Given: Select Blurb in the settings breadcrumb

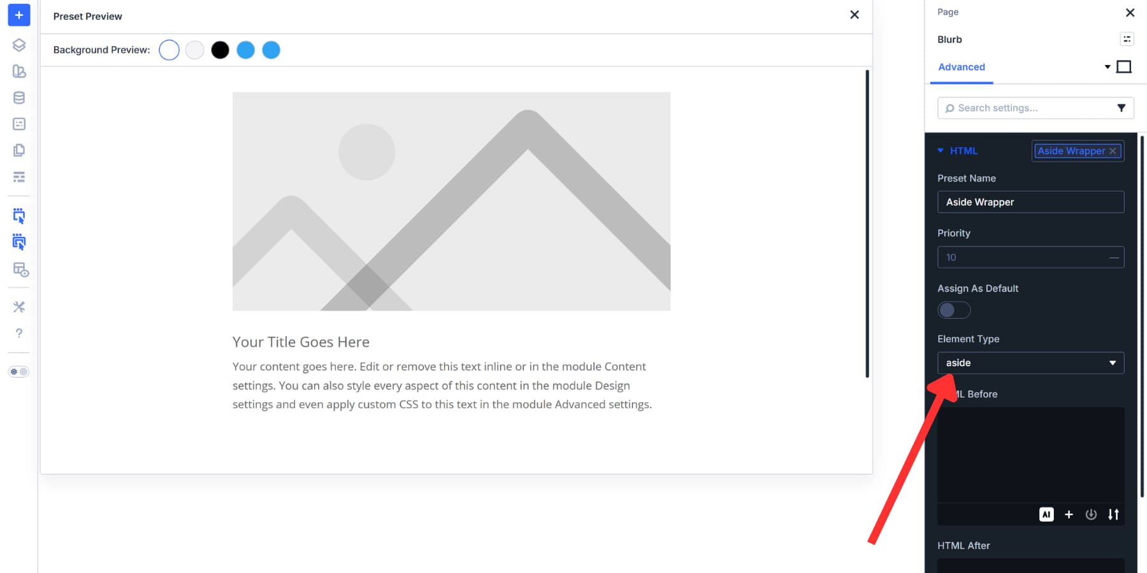Looking at the screenshot, I should (x=949, y=39).
